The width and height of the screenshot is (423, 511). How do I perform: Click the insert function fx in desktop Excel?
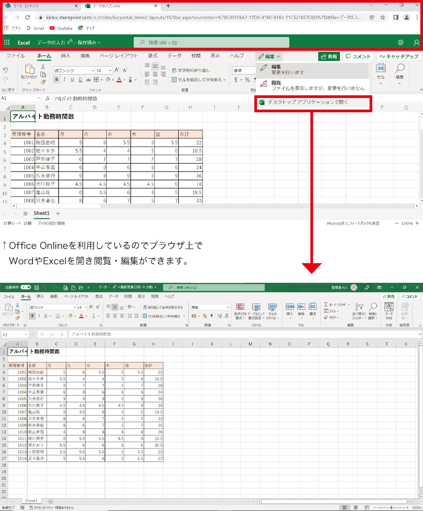pyautogui.click(x=62, y=334)
